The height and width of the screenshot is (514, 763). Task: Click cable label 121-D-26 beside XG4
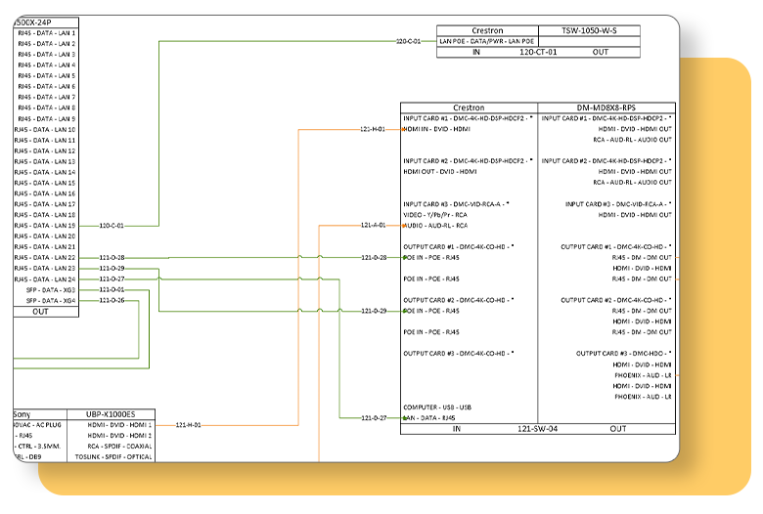click(x=112, y=301)
